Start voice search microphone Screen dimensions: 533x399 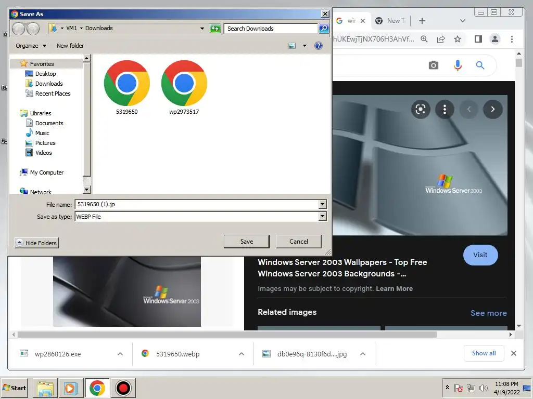coord(458,65)
